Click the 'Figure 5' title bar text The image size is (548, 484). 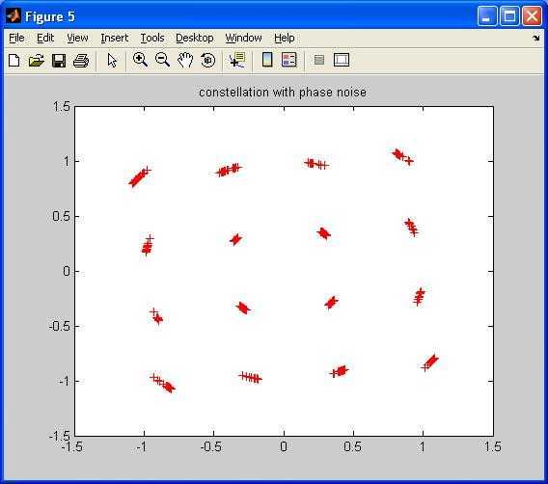click(49, 16)
